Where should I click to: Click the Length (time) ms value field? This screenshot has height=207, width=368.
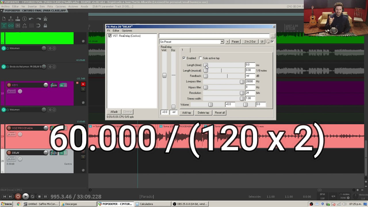click(x=250, y=65)
